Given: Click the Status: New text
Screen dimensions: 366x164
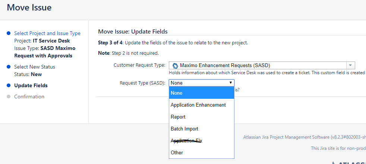Looking at the screenshot, I should click(28, 75).
